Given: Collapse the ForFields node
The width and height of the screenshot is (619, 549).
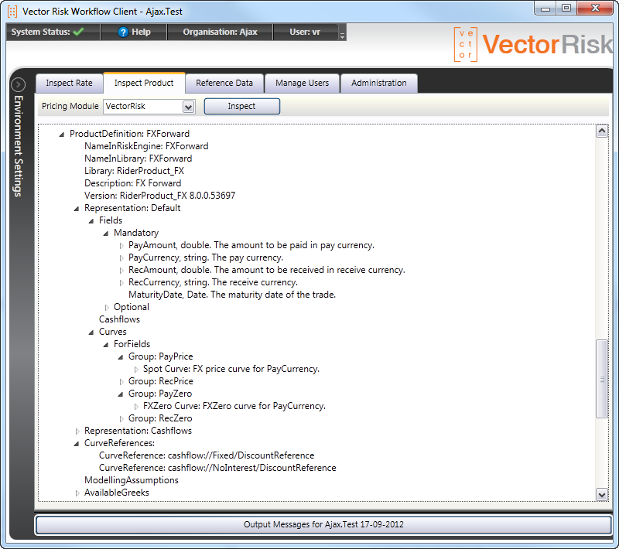Looking at the screenshot, I should tap(106, 345).
